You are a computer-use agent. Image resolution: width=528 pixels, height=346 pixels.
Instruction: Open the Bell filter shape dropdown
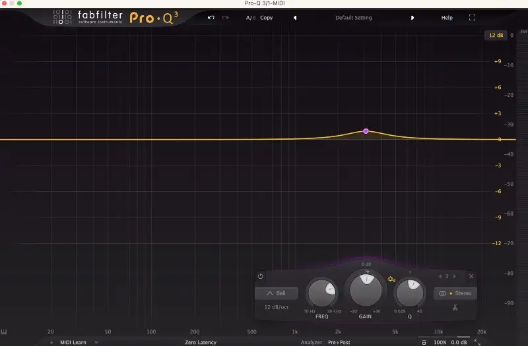(x=277, y=293)
